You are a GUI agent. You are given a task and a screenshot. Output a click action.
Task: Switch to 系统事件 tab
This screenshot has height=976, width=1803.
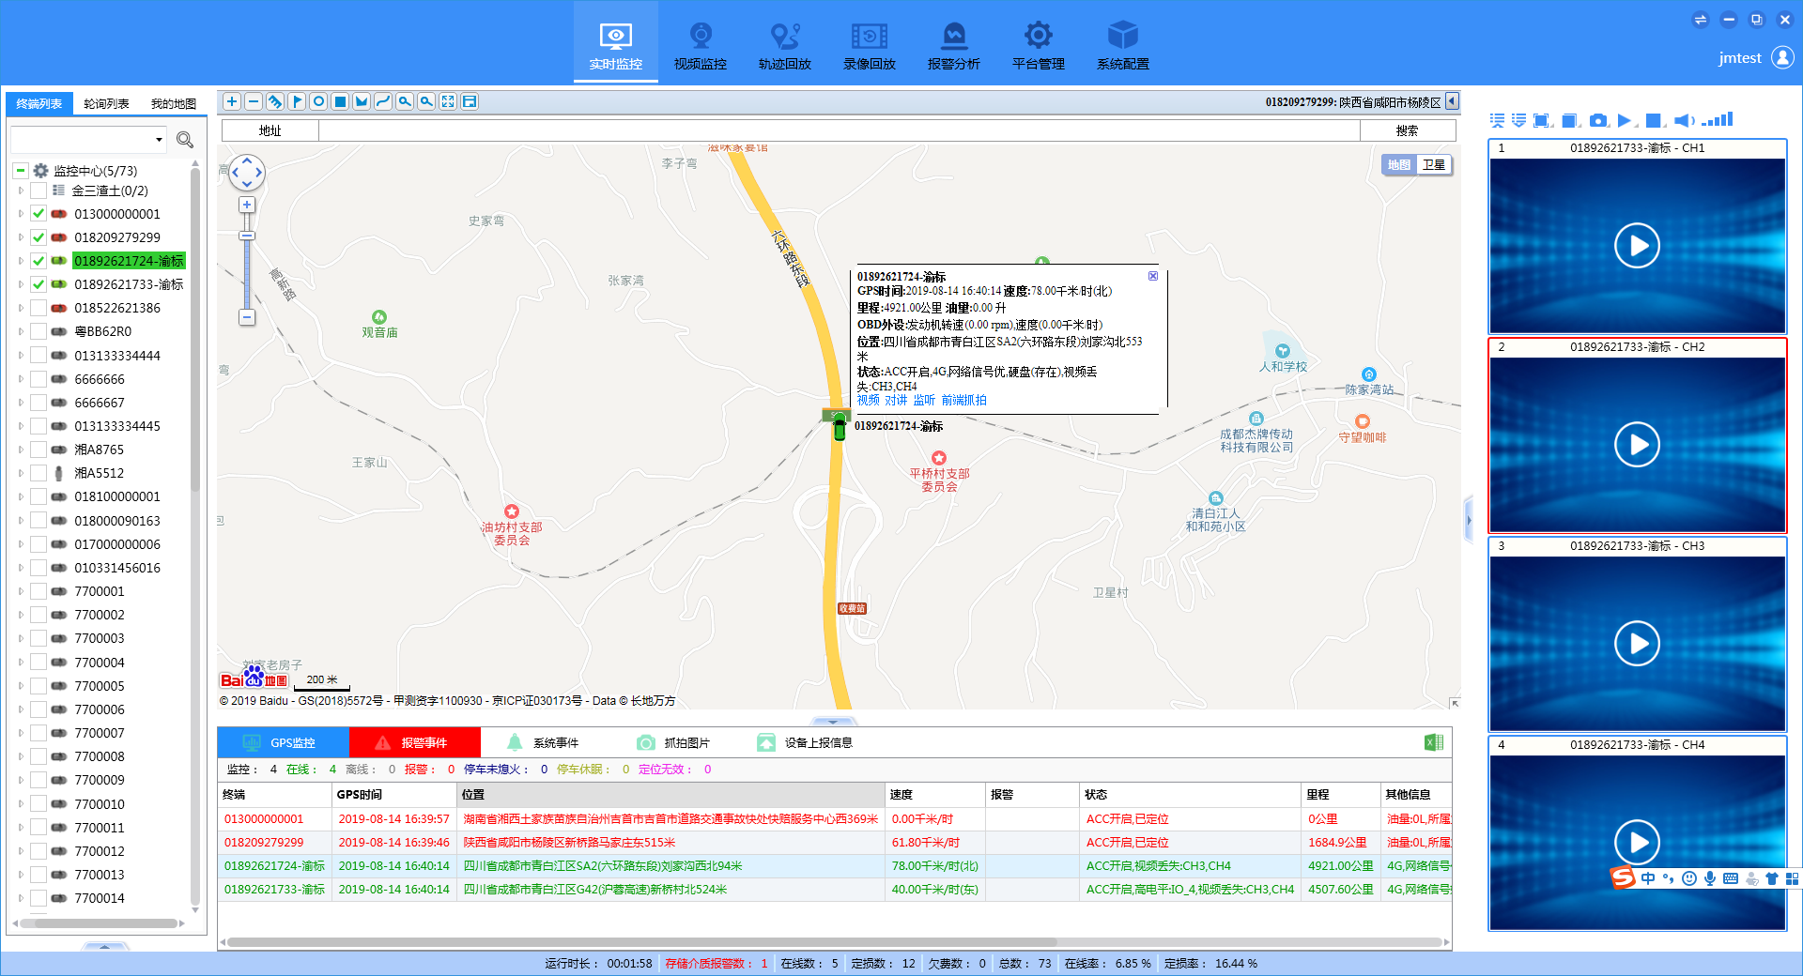[546, 742]
